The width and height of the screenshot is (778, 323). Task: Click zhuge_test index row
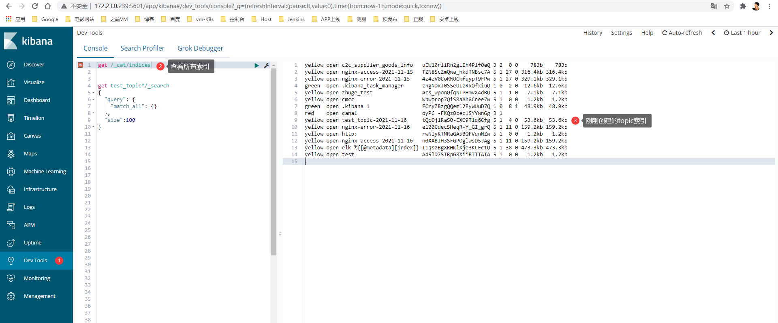(x=436, y=93)
